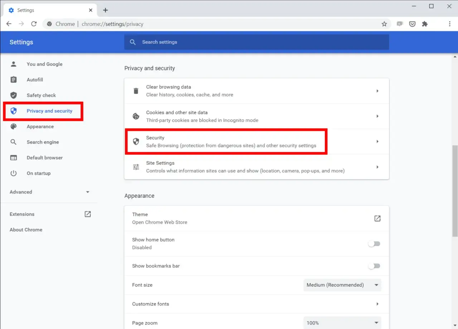This screenshot has height=329, width=458.
Task: Select Privacy and security in sidebar
Action: click(49, 111)
